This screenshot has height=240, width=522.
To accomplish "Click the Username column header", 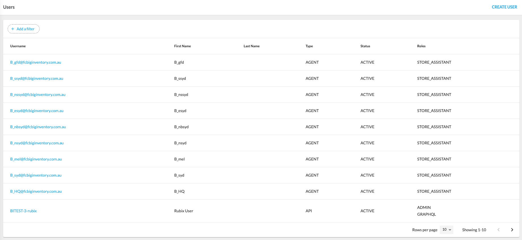I will (18, 46).
